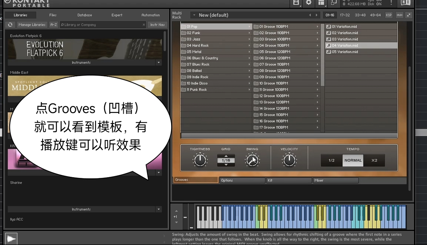The height and width of the screenshot is (245, 427).
Task: Click the Velocity knob
Action: tap(289, 160)
